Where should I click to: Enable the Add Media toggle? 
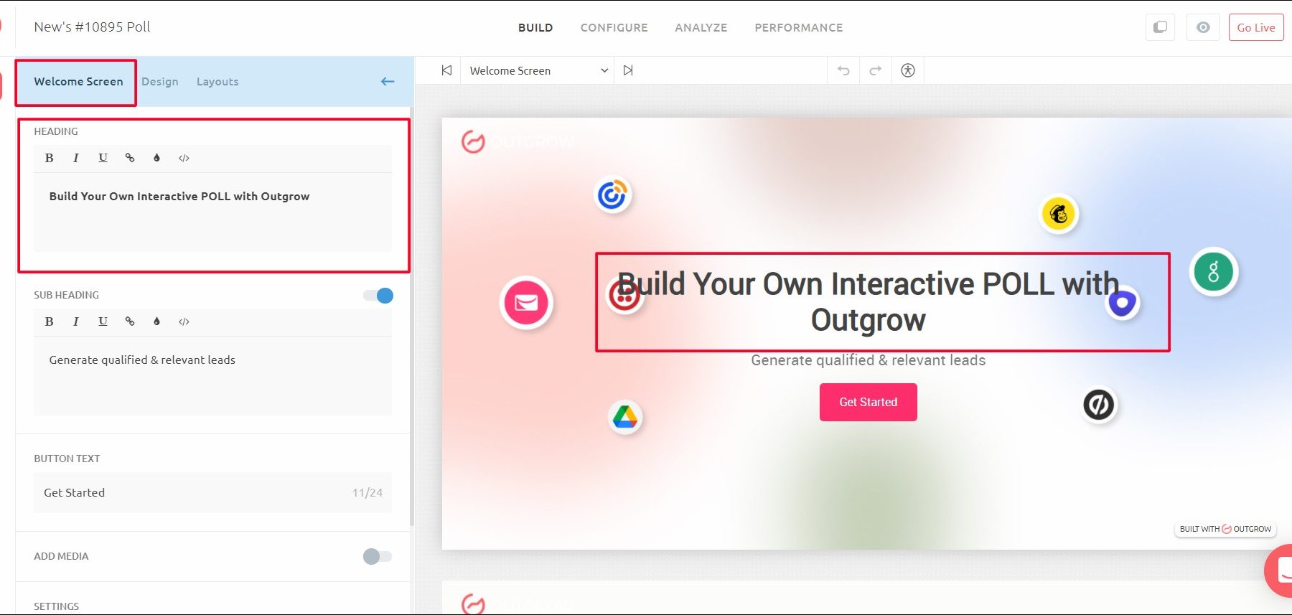click(378, 556)
